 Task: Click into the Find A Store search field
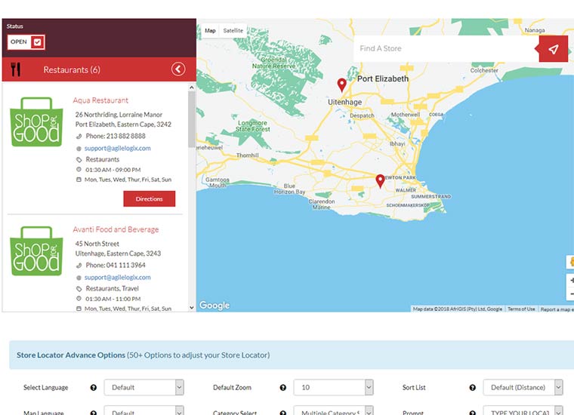[446, 48]
